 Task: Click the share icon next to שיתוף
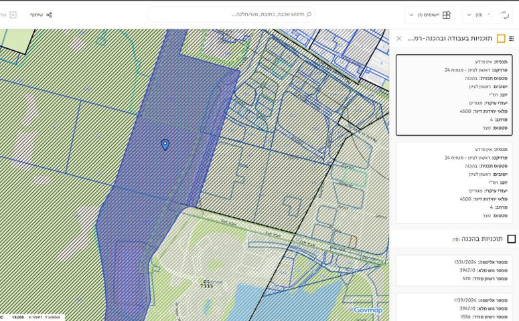(50, 15)
